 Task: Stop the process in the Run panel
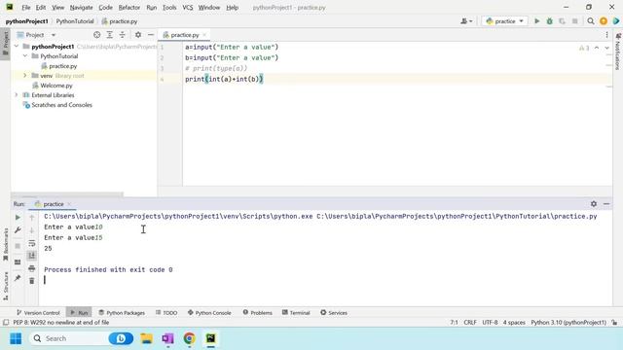point(18,246)
